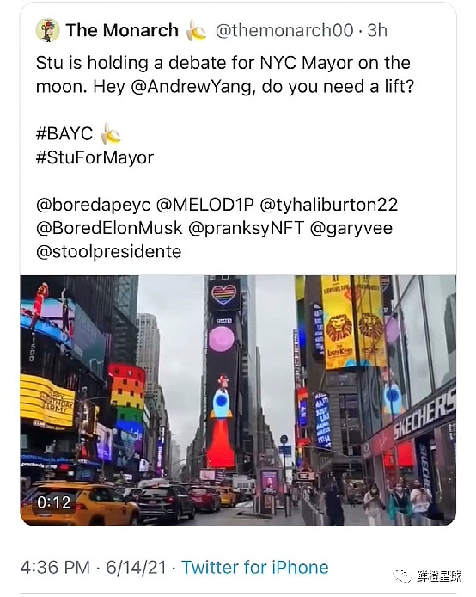Visit the @MELOD1P mention
Screen dimensions: 476x597
(x=205, y=205)
